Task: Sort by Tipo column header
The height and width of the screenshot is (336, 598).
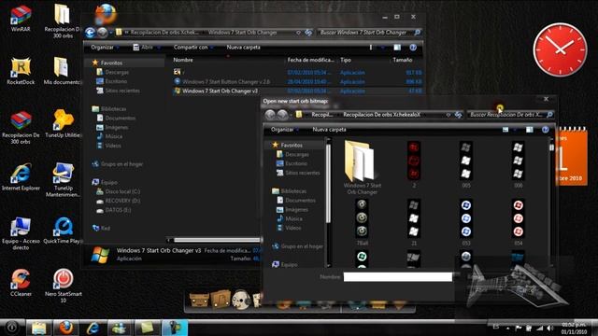Action: pyautogui.click(x=346, y=60)
